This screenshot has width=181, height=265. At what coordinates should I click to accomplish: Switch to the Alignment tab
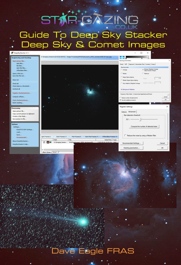pyautogui.click(x=132, y=64)
